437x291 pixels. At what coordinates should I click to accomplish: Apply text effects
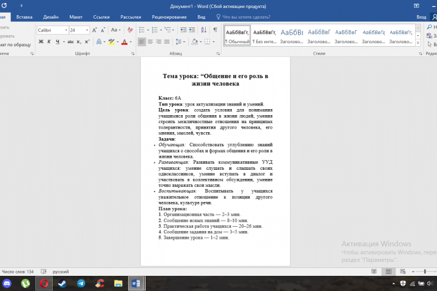click(99, 42)
